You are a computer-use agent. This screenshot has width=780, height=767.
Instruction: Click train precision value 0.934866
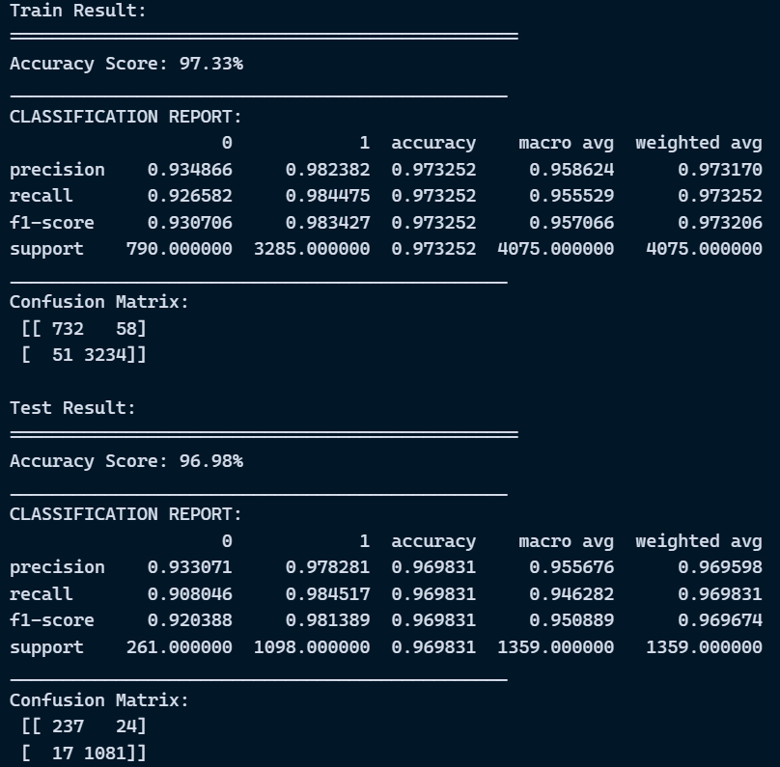click(x=189, y=170)
